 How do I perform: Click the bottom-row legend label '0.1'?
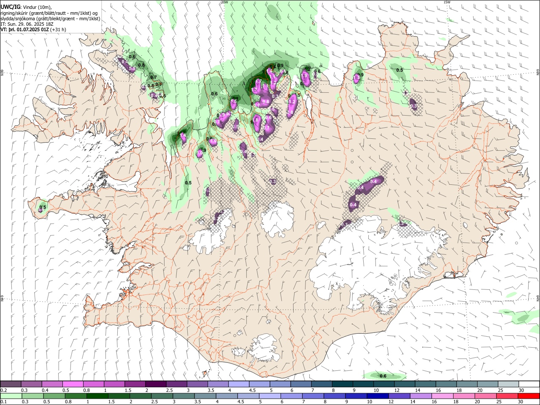click(x=3, y=402)
